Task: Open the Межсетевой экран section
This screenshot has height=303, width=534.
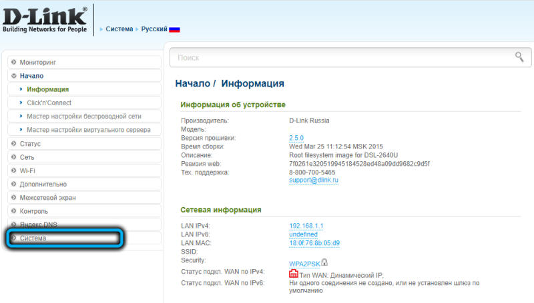Action: pyautogui.click(x=47, y=197)
